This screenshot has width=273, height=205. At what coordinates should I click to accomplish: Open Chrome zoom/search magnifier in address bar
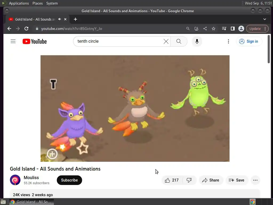(x=188, y=29)
